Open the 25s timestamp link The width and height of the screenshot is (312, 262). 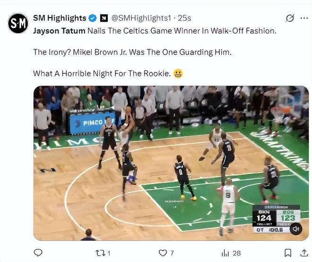coord(184,18)
